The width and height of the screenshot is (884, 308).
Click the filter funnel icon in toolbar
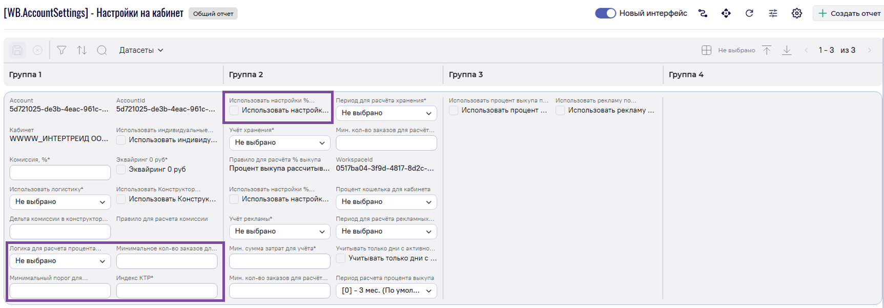61,50
